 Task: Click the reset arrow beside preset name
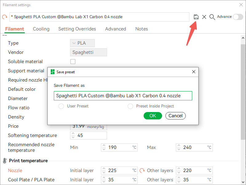(x=5, y=17)
